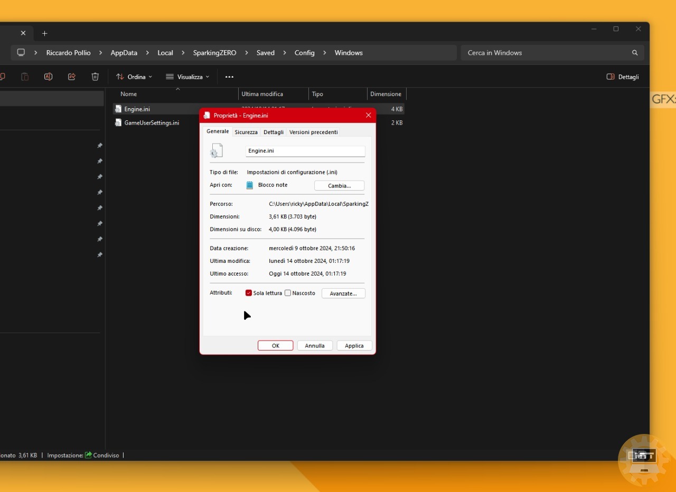
Task: Sort by the Tipo column header
Action: click(x=338, y=94)
